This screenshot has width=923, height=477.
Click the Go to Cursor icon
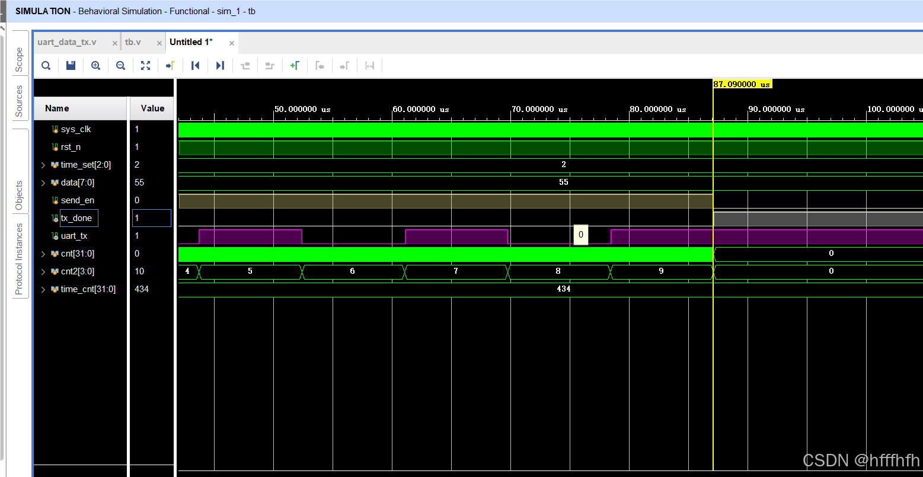(170, 65)
